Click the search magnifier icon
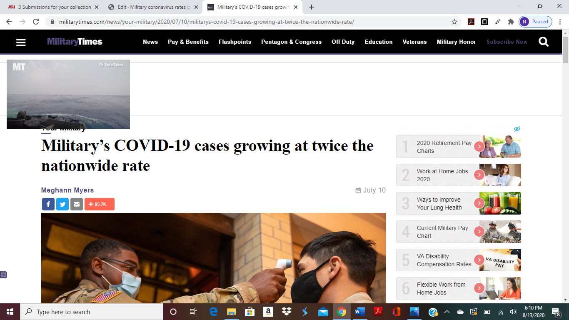569x320 pixels. pyautogui.click(x=544, y=42)
